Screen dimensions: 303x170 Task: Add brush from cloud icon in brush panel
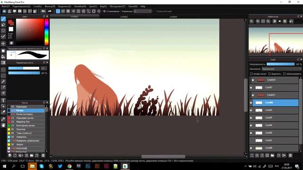(9, 155)
